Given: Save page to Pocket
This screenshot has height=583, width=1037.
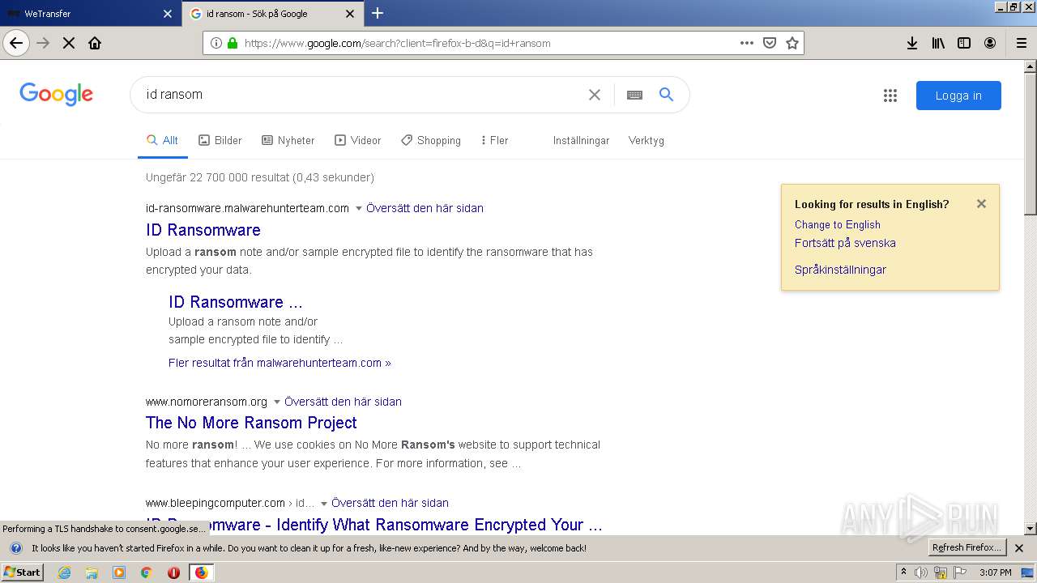Looking at the screenshot, I should tap(770, 43).
